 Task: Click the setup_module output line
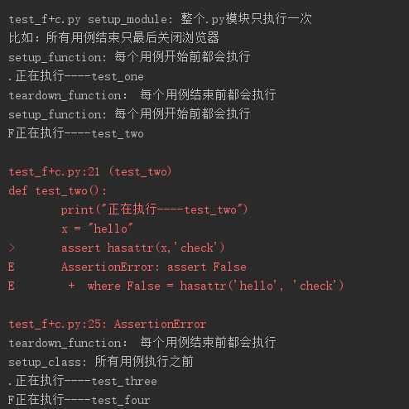click(x=160, y=19)
